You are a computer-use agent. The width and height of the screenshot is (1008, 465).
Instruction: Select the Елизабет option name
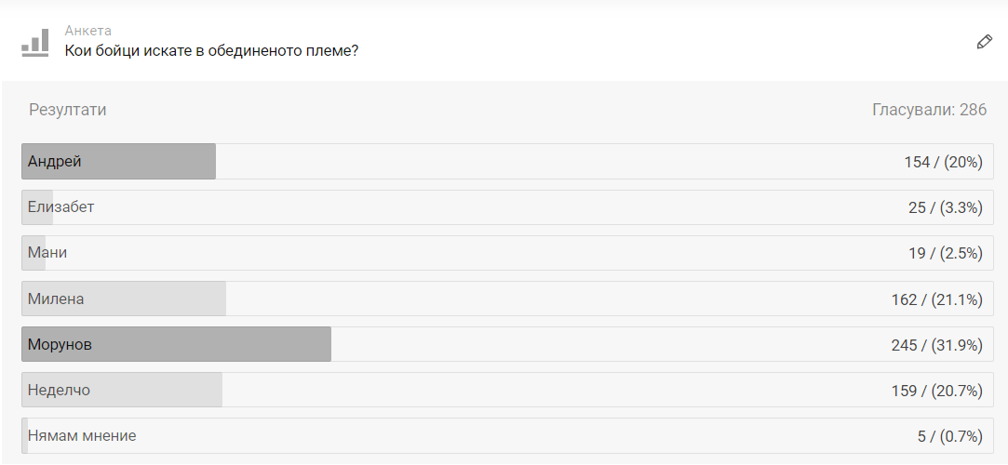[60, 207]
